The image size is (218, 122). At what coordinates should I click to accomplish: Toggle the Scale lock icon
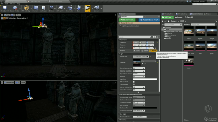pyautogui.click(x=155, y=48)
